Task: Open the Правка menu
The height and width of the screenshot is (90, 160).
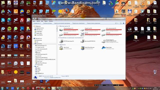Action: tap(38, 21)
